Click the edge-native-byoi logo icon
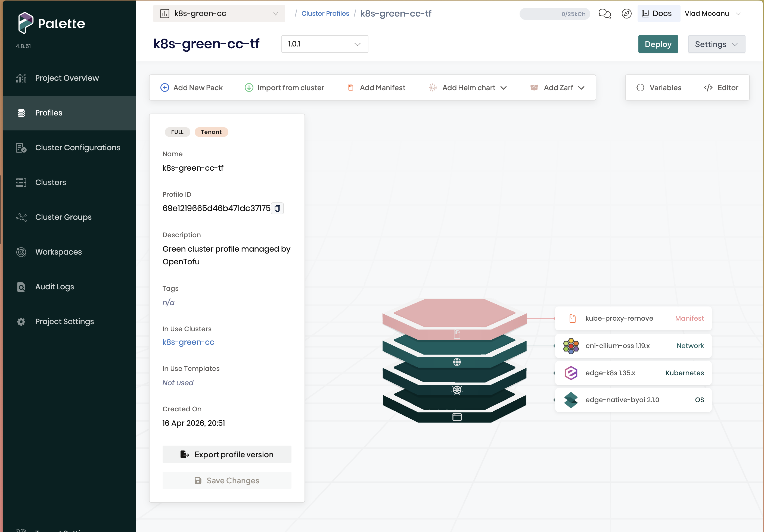The width and height of the screenshot is (764, 532). pos(571,400)
